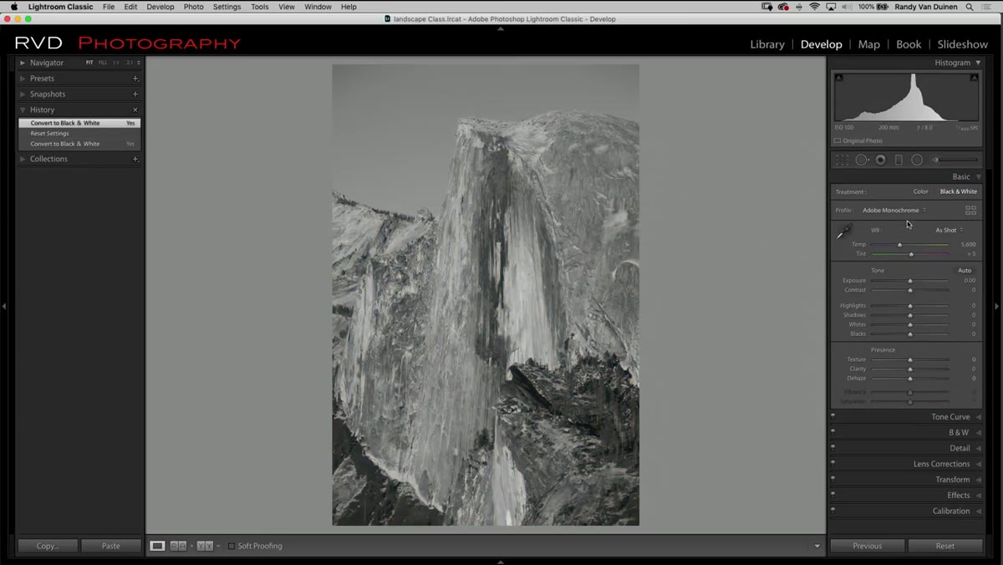Add a new collection with plus icon
This screenshot has width=1003, height=565.
click(x=135, y=159)
